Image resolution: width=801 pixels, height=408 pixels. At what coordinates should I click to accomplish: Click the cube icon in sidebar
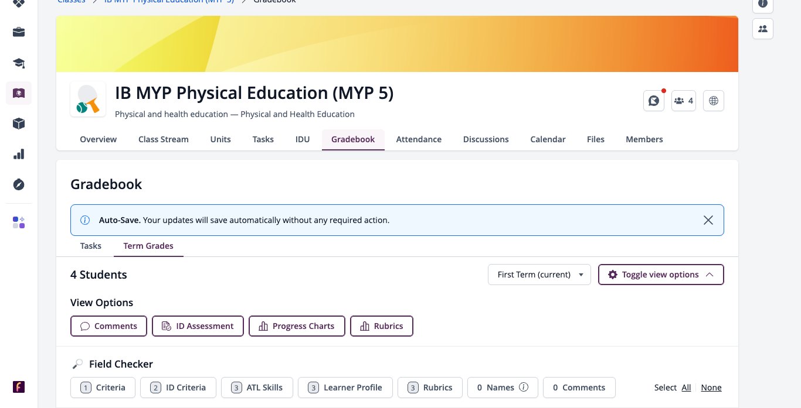pos(19,124)
